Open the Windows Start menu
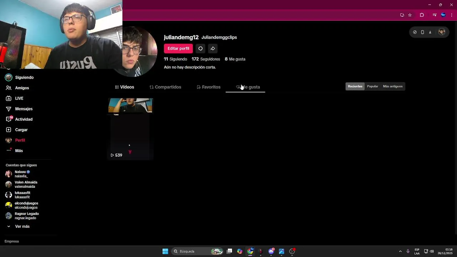Image resolution: width=457 pixels, height=257 pixels. (165, 251)
